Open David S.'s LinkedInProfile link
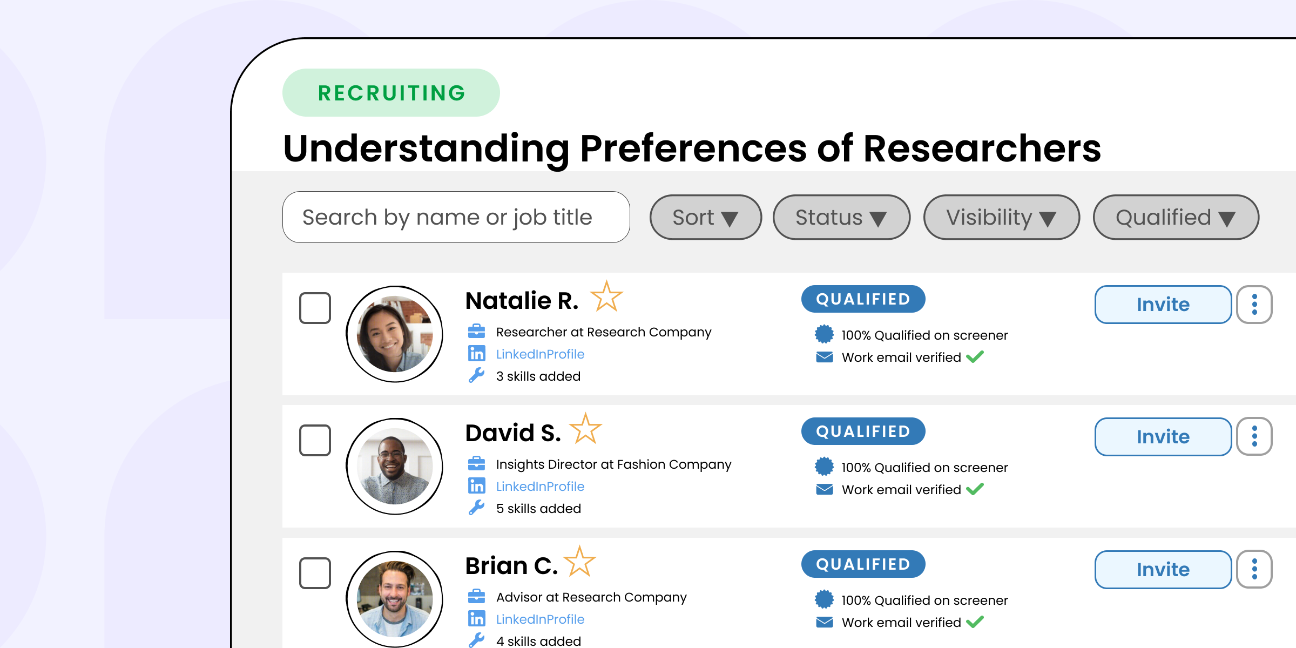The width and height of the screenshot is (1296, 648). click(540, 487)
